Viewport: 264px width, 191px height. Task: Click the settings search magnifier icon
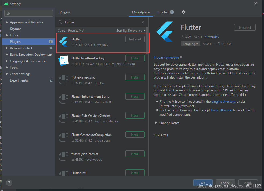(8, 13)
